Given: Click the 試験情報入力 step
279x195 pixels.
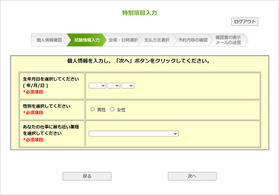Looking at the screenshot, I should (x=87, y=40).
